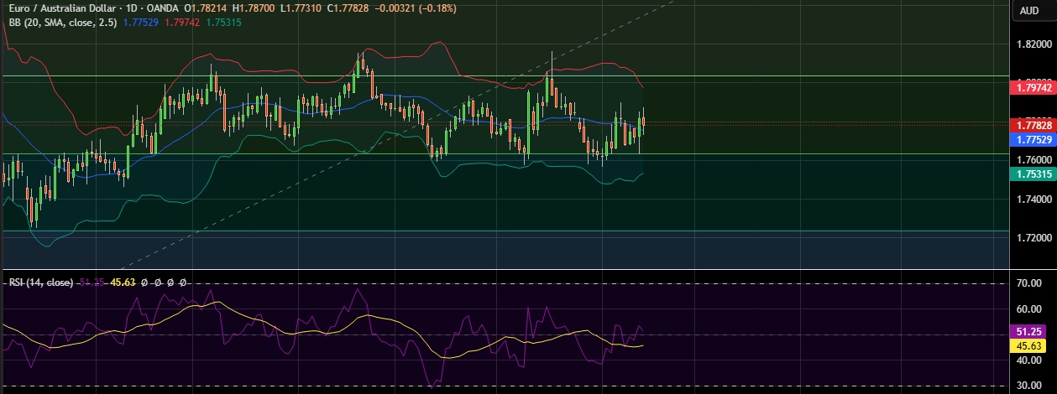The image size is (1057, 394).
Task: Select the lowest horizontal line near 1.72
Action: (x=252, y=231)
